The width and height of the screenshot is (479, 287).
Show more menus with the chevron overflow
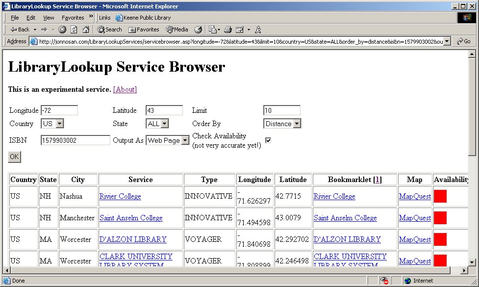(91, 17)
